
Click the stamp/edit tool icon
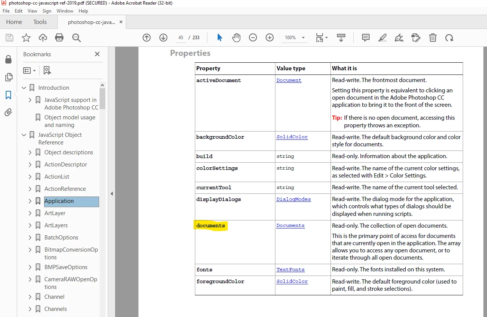tap(416, 38)
